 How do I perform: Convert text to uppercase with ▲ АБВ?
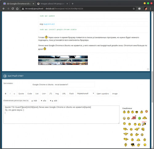pos(34,101)
